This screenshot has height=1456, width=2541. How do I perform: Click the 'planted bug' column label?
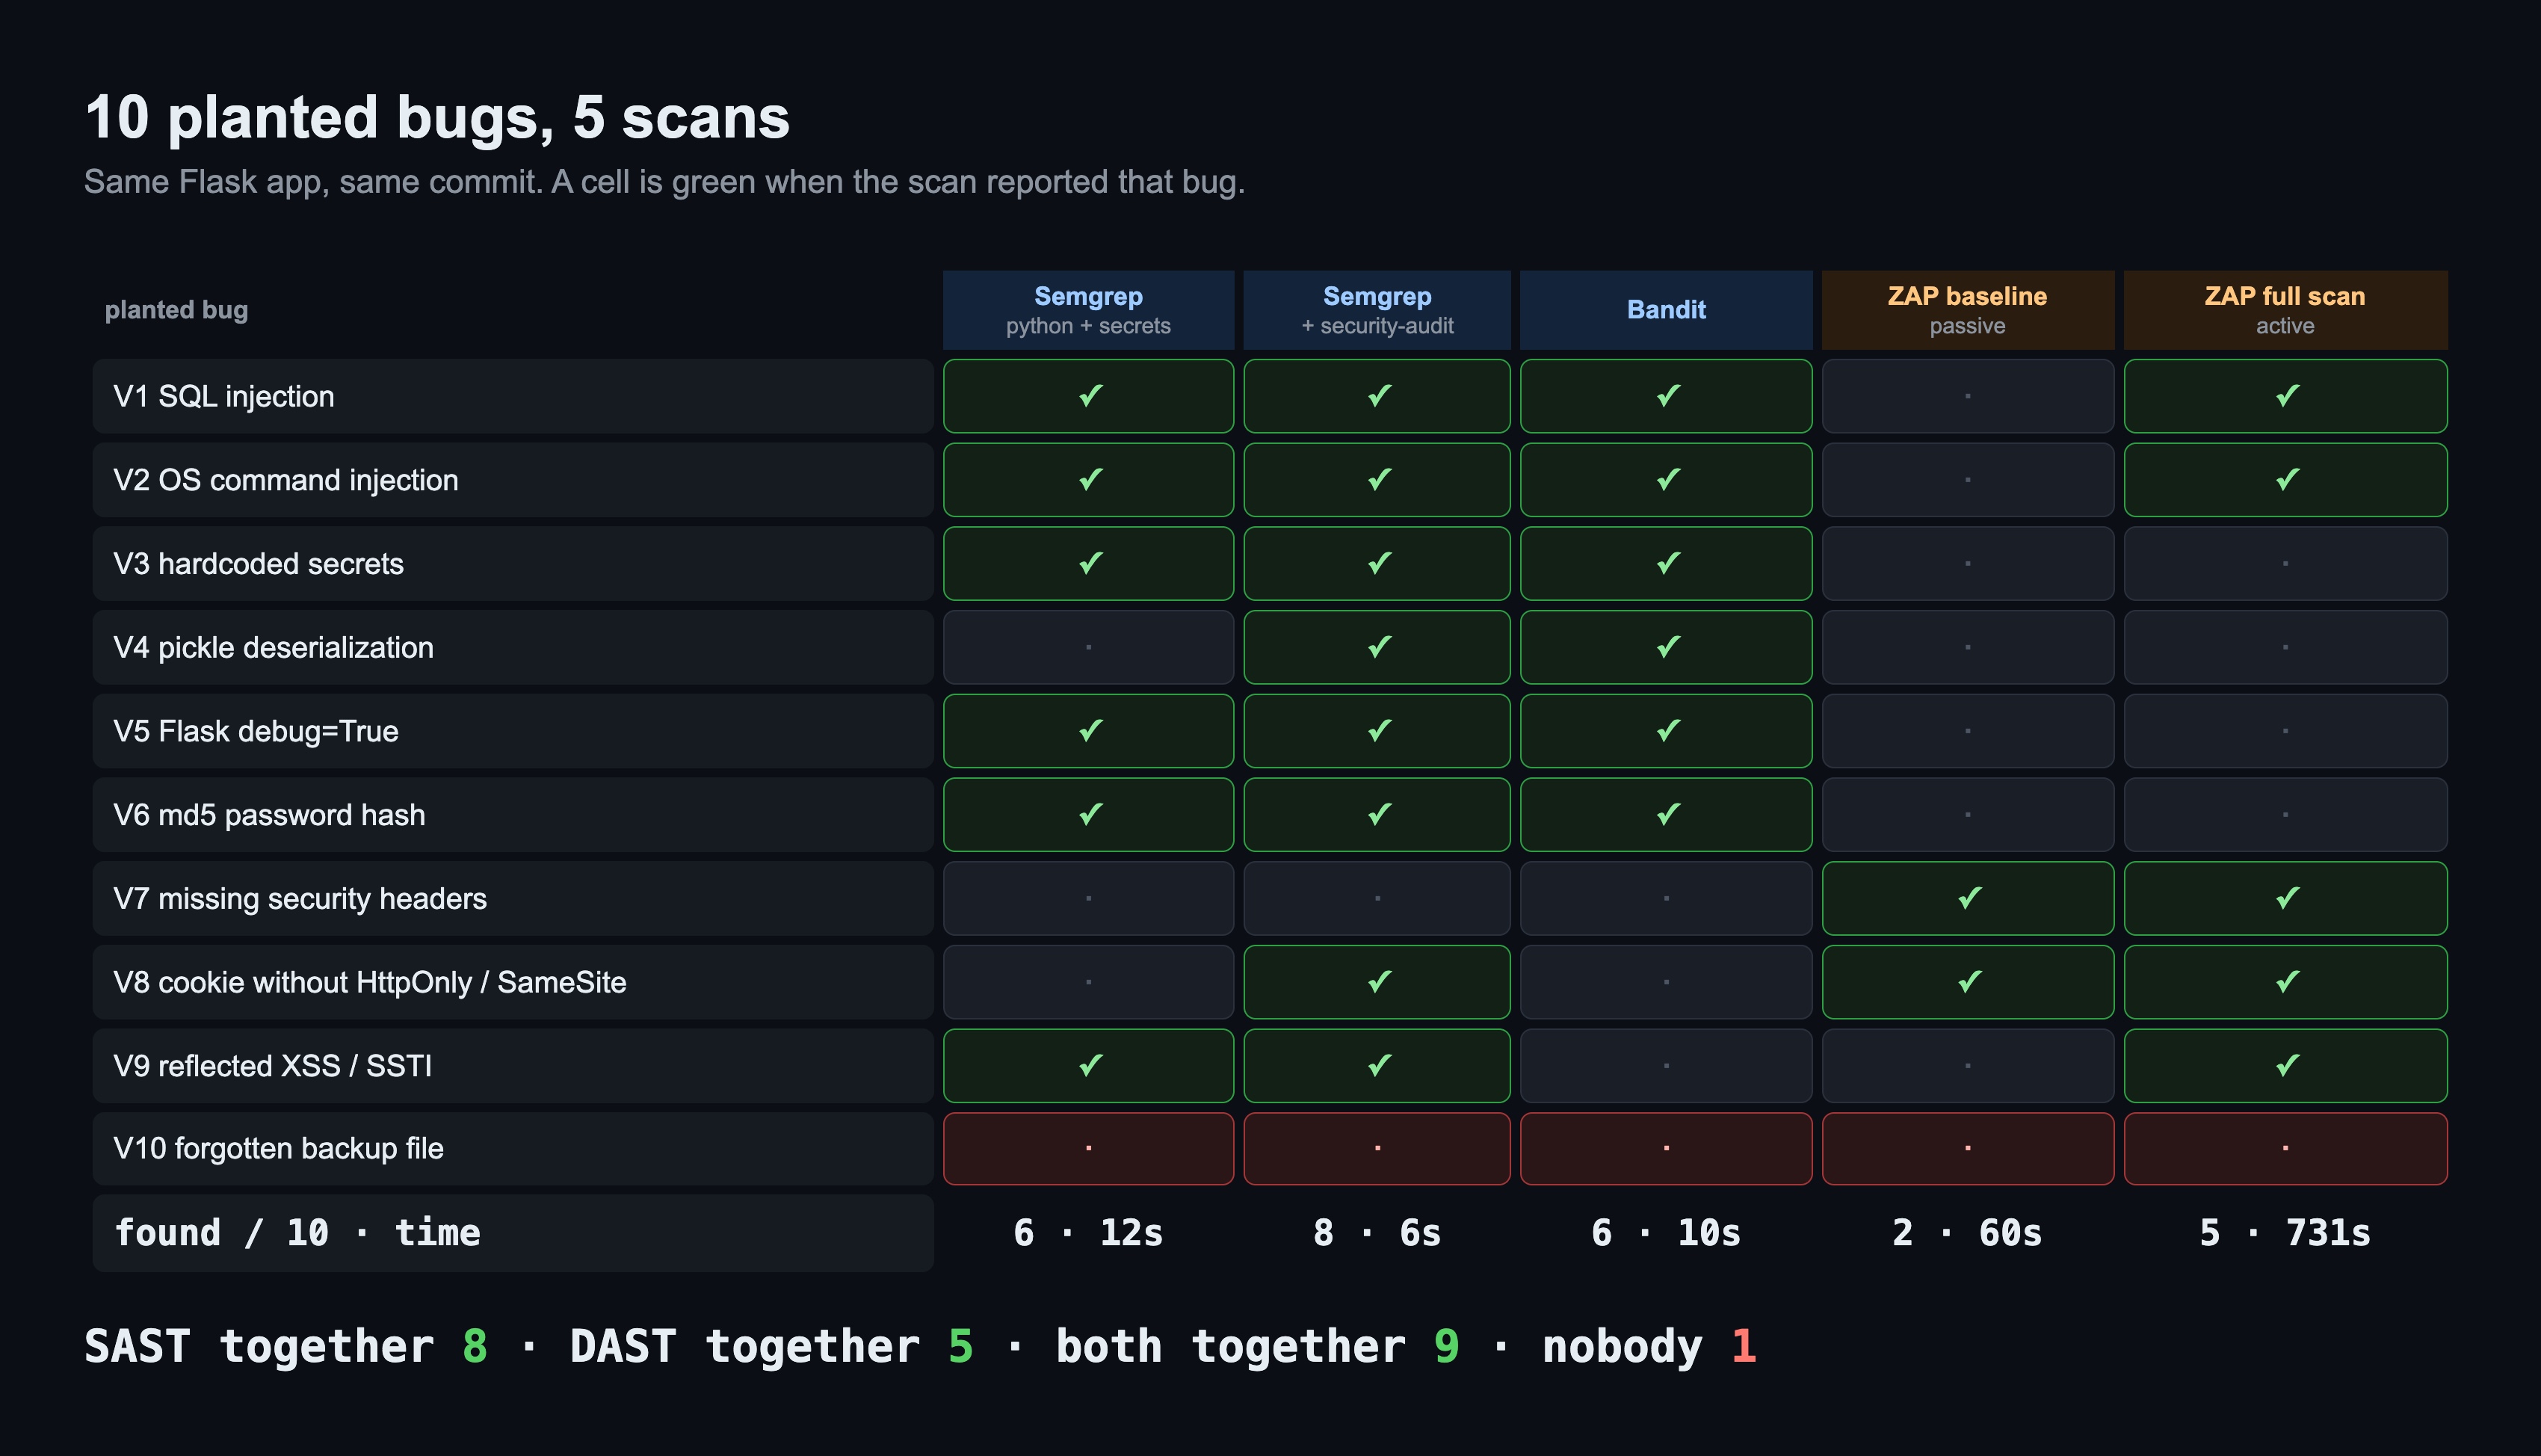click(x=176, y=310)
